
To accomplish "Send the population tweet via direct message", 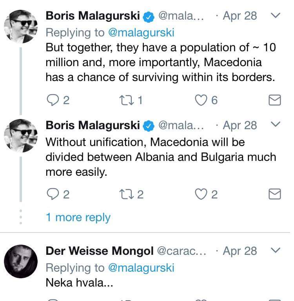I will [x=275, y=101].
